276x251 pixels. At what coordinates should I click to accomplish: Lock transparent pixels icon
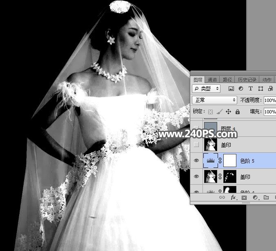[x=211, y=112]
